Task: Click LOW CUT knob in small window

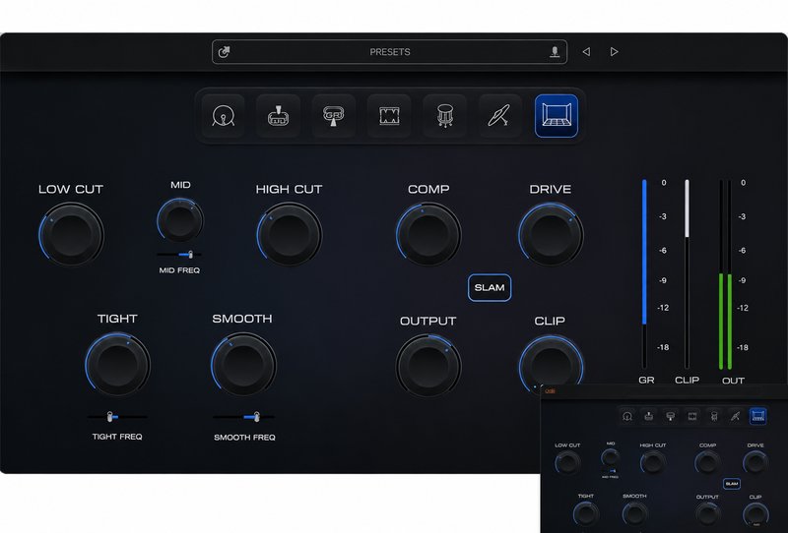Action: click(x=567, y=463)
